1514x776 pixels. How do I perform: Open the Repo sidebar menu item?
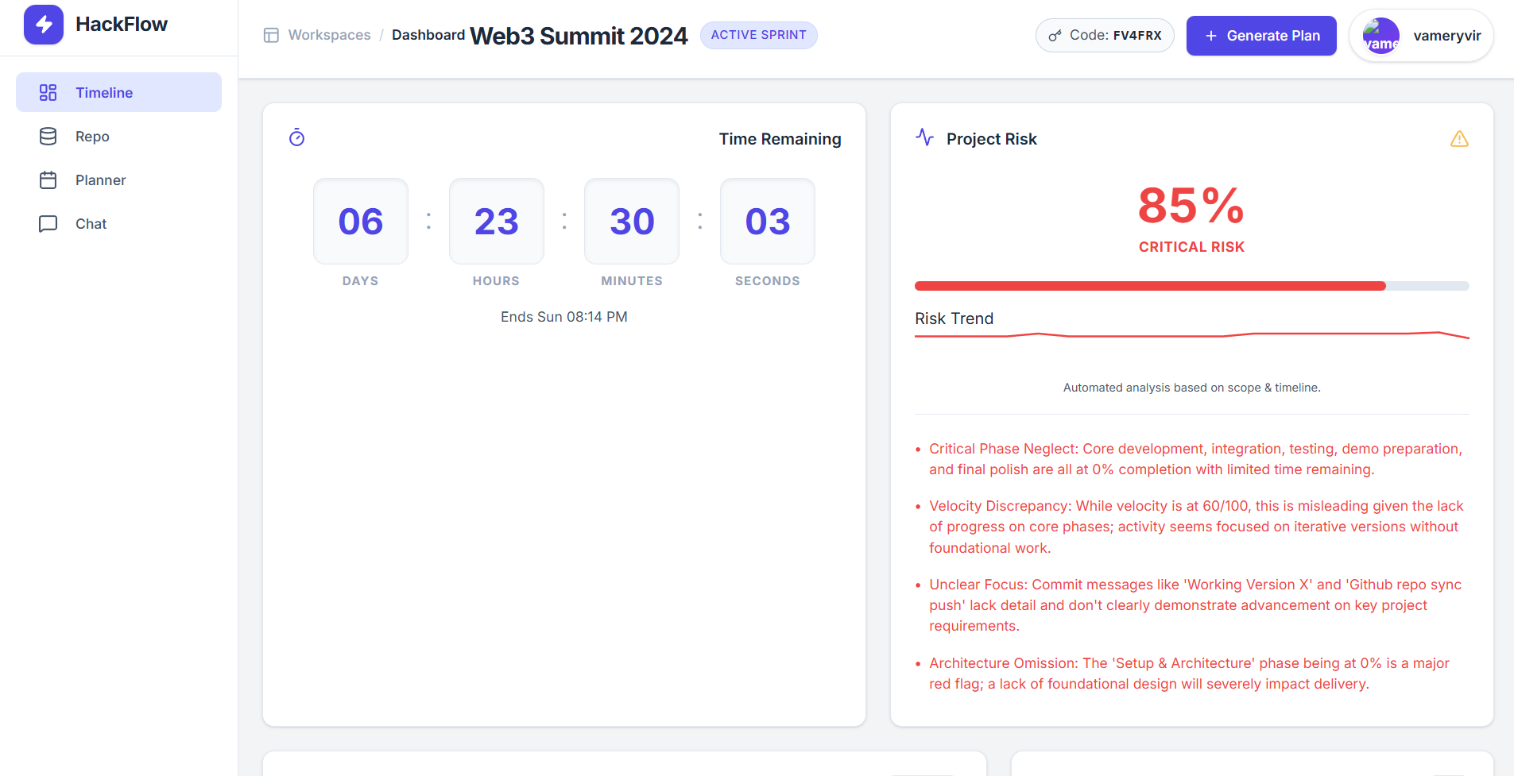(x=92, y=137)
